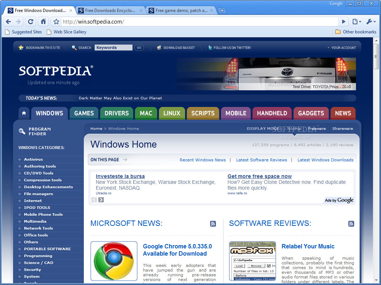Go back using the browser Back arrow

coord(8,22)
